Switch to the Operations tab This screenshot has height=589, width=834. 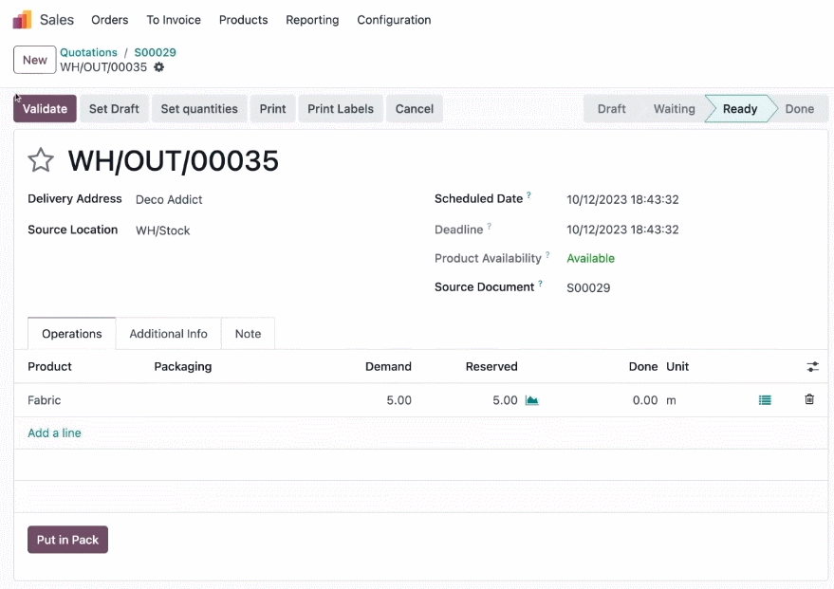[x=72, y=333]
